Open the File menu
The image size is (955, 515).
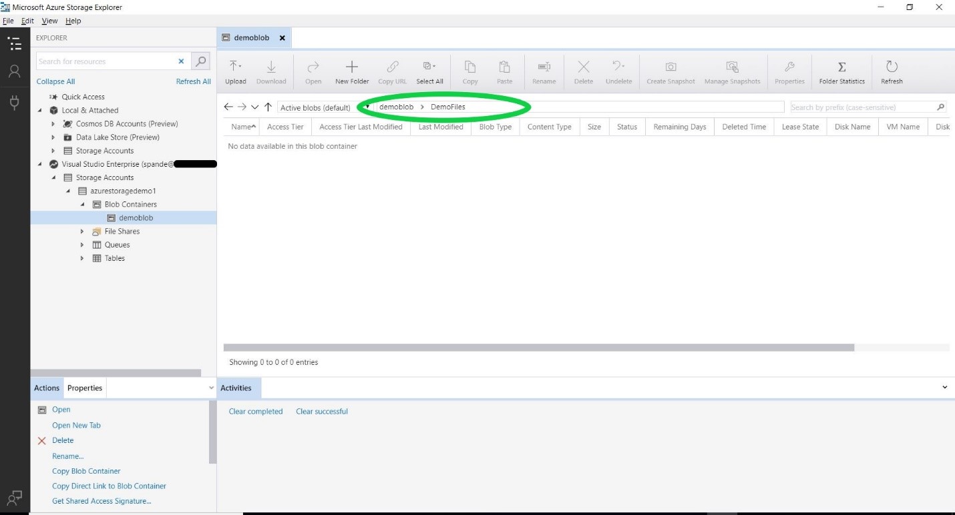pyautogui.click(x=8, y=21)
